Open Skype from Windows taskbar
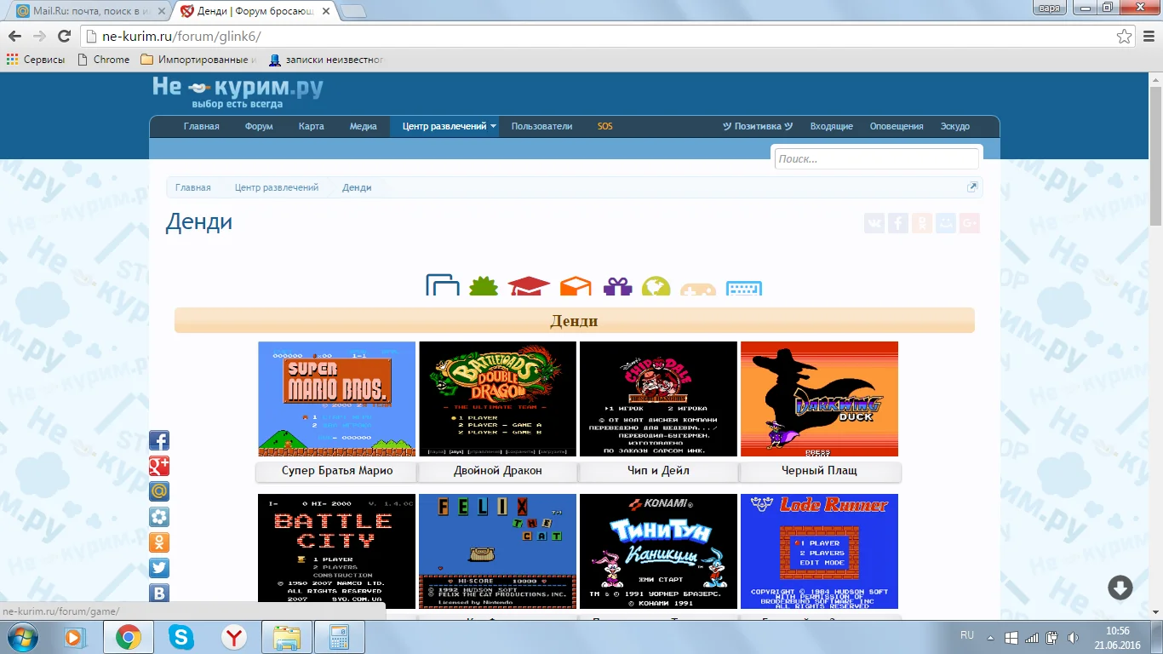The width and height of the screenshot is (1163, 654). (180, 636)
